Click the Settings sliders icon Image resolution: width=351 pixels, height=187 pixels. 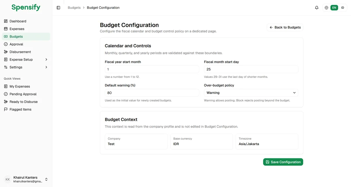[x=6, y=67]
